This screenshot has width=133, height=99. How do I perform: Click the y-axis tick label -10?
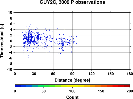(x=9, y=69)
